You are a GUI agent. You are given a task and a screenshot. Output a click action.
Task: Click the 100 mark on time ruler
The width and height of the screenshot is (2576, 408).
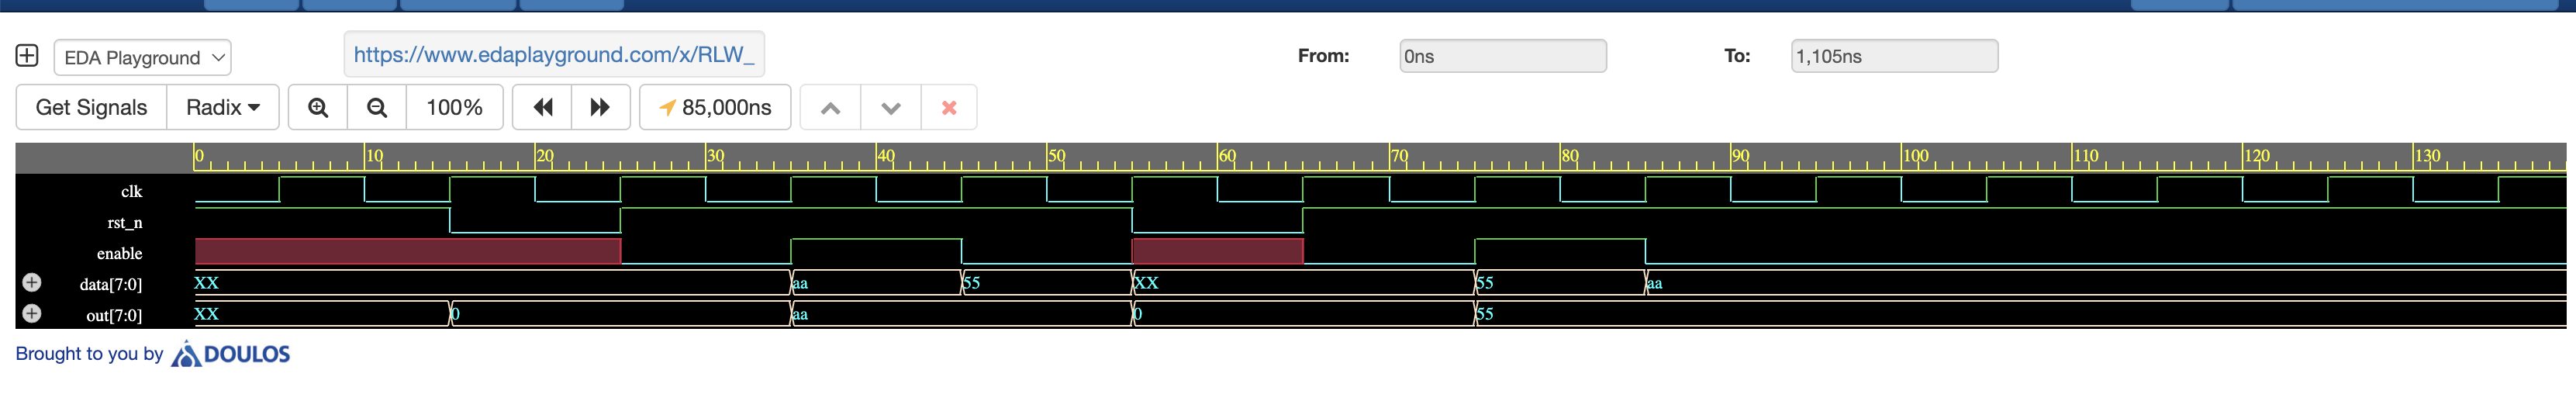click(x=1915, y=156)
